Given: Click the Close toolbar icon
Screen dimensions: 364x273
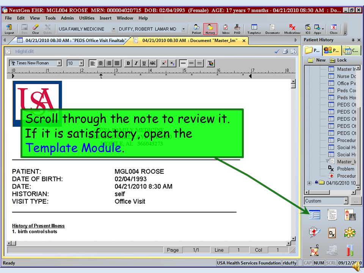Looking at the screenshot, I should 334,29.
